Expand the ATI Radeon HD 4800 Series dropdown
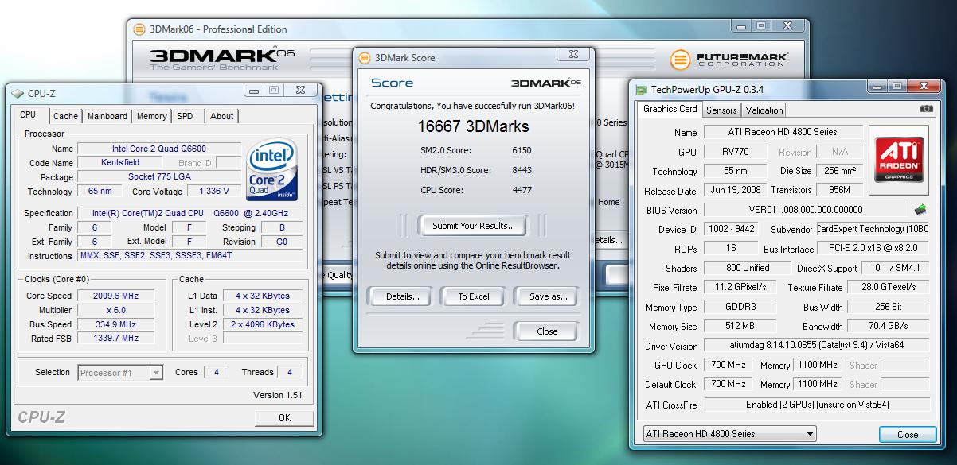The image size is (957, 465). [729, 434]
